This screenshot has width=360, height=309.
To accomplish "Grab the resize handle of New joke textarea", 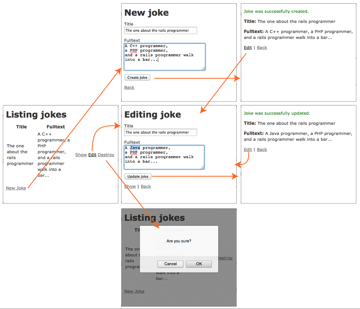I will [203, 68].
